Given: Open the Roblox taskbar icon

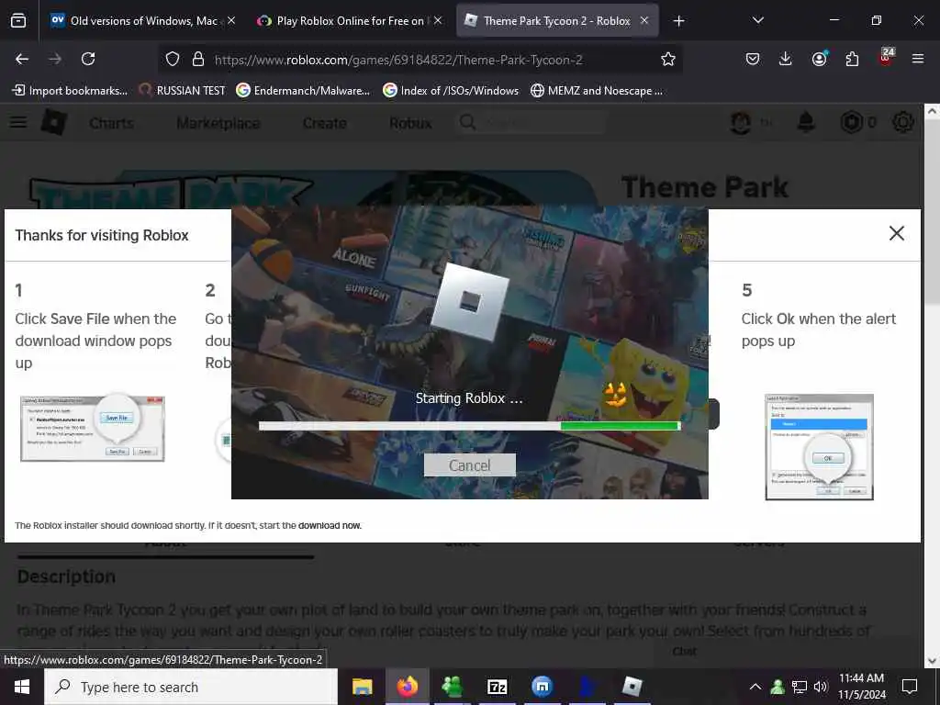Looking at the screenshot, I should pyautogui.click(x=632, y=687).
